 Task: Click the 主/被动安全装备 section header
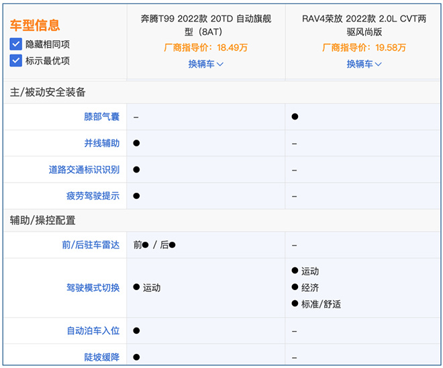click(48, 92)
